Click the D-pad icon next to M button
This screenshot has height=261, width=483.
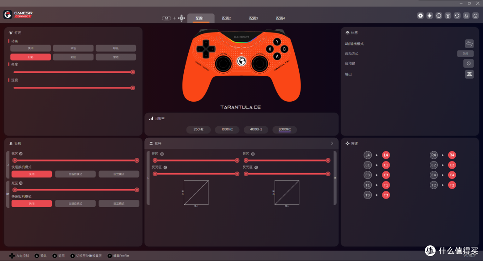182,18
